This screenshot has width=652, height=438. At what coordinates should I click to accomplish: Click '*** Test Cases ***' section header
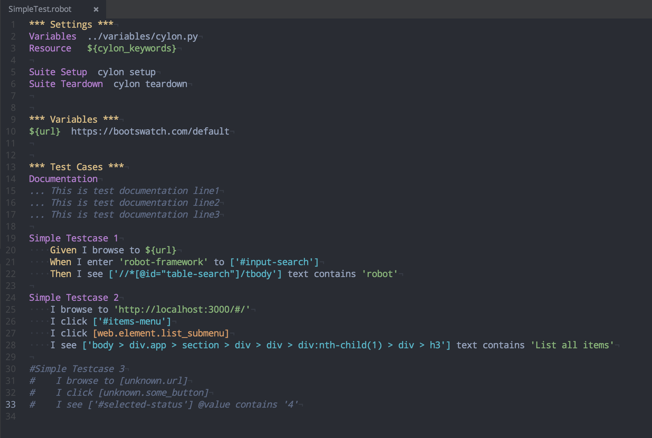(76, 167)
